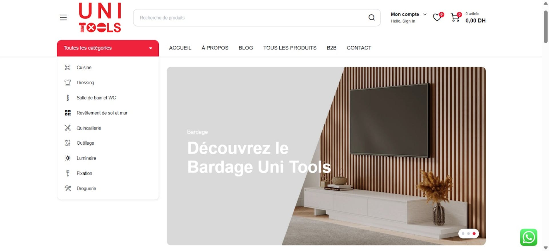Click the Bardage banner image

click(326, 156)
